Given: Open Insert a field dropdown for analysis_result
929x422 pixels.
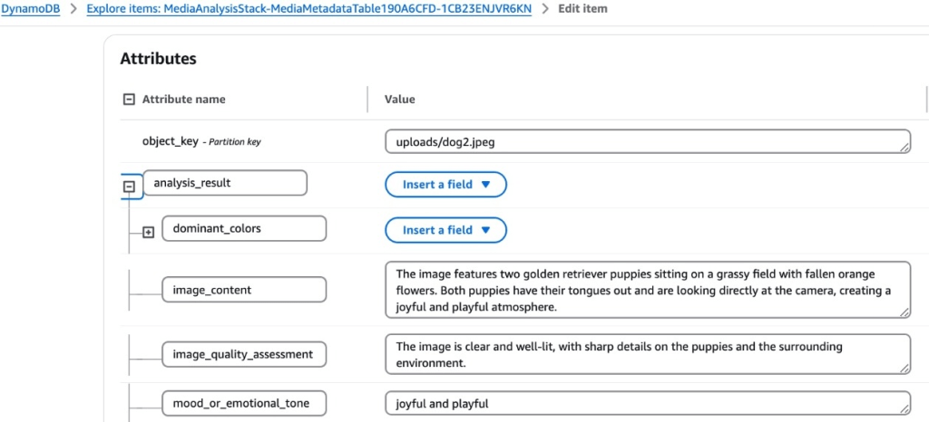Looking at the screenshot, I should (x=445, y=185).
